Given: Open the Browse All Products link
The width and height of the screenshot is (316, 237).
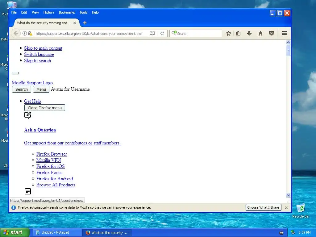Looking at the screenshot, I should point(56,185).
